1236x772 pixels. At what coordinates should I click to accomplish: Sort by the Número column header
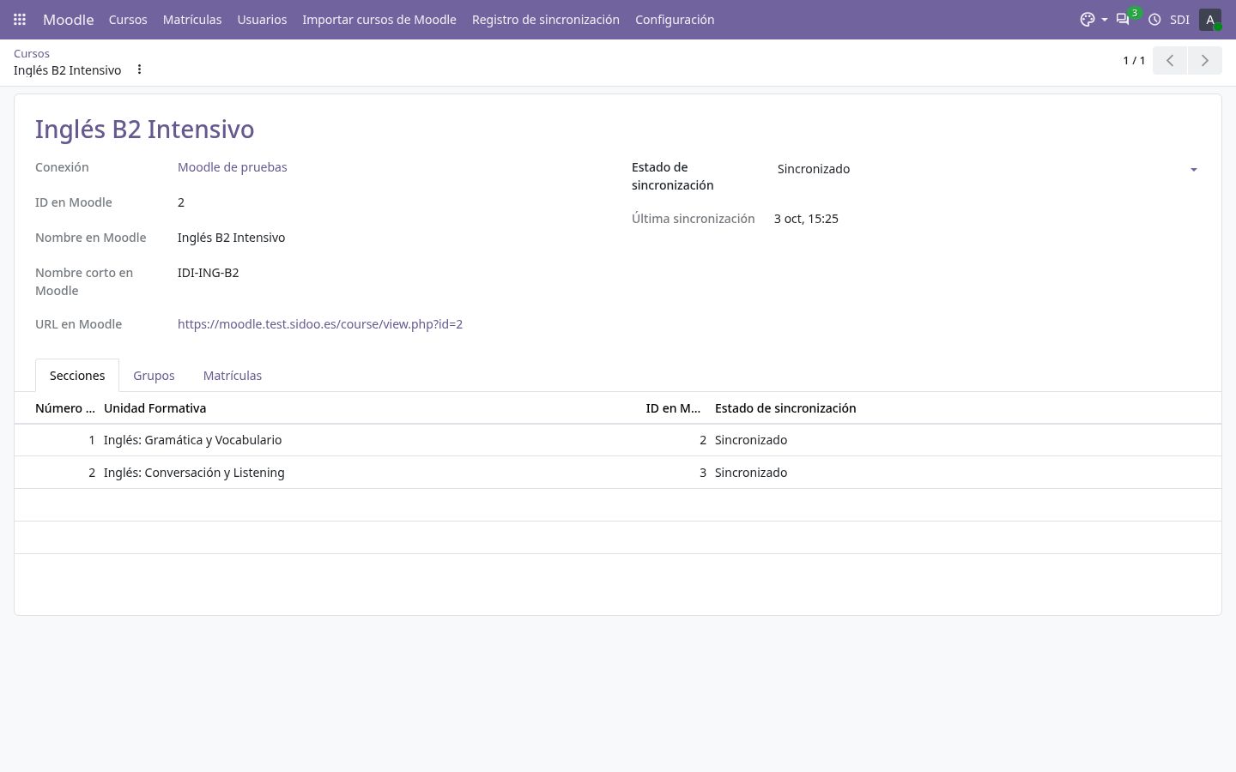click(x=65, y=408)
